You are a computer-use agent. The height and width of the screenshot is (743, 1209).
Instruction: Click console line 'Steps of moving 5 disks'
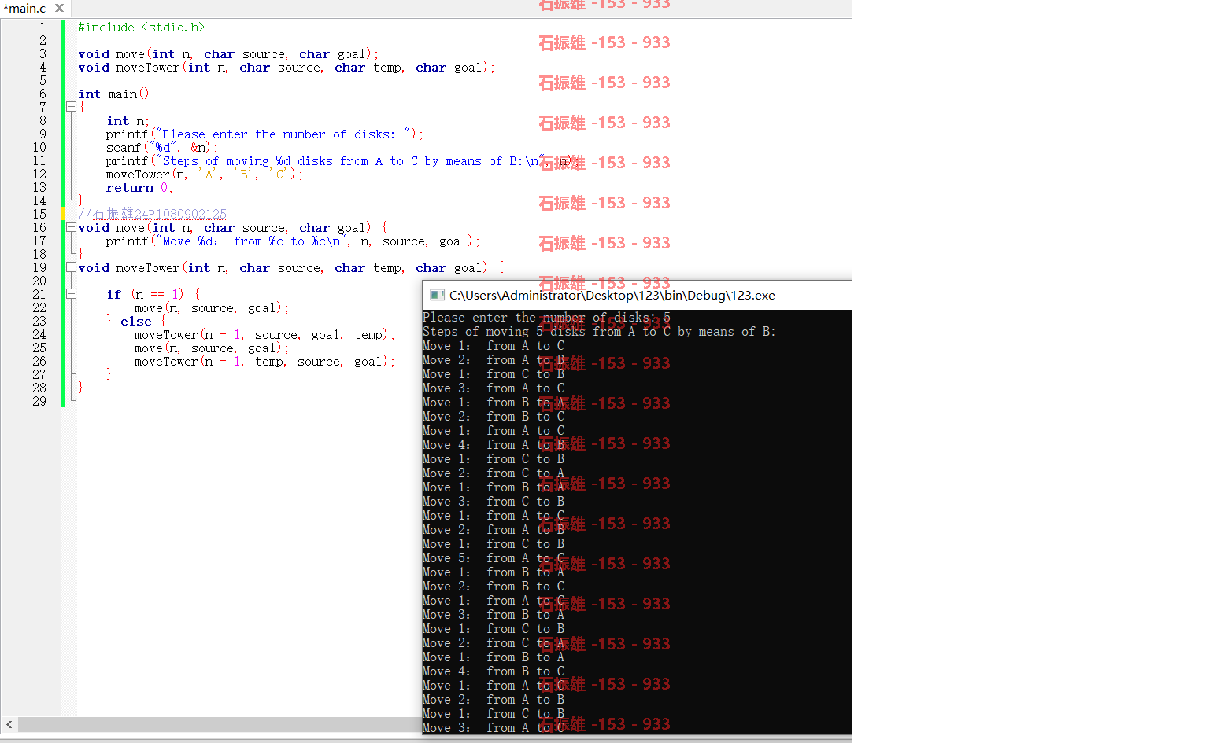[x=599, y=332]
